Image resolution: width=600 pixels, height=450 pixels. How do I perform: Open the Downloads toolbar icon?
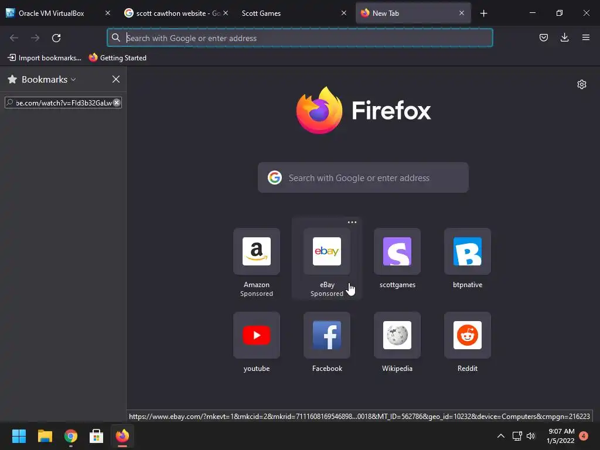click(x=564, y=37)
